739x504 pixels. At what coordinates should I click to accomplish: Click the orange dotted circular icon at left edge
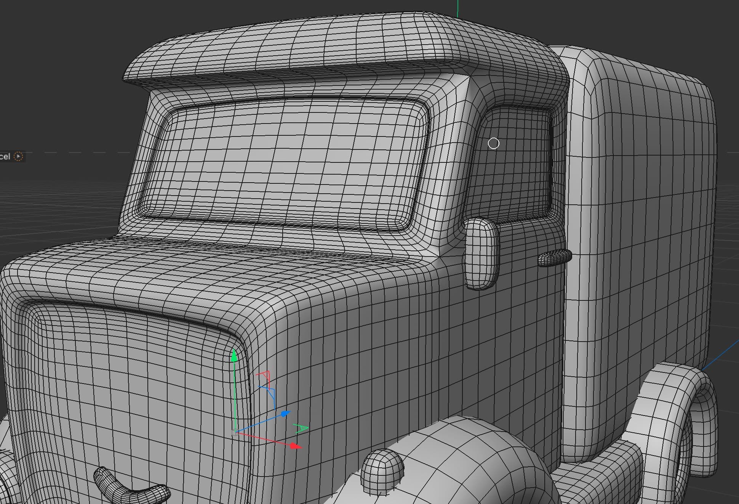pos(18,156)
